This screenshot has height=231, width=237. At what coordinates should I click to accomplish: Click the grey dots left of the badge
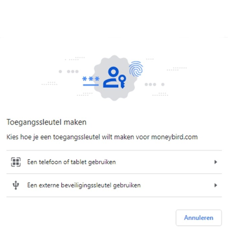point(69,72)
